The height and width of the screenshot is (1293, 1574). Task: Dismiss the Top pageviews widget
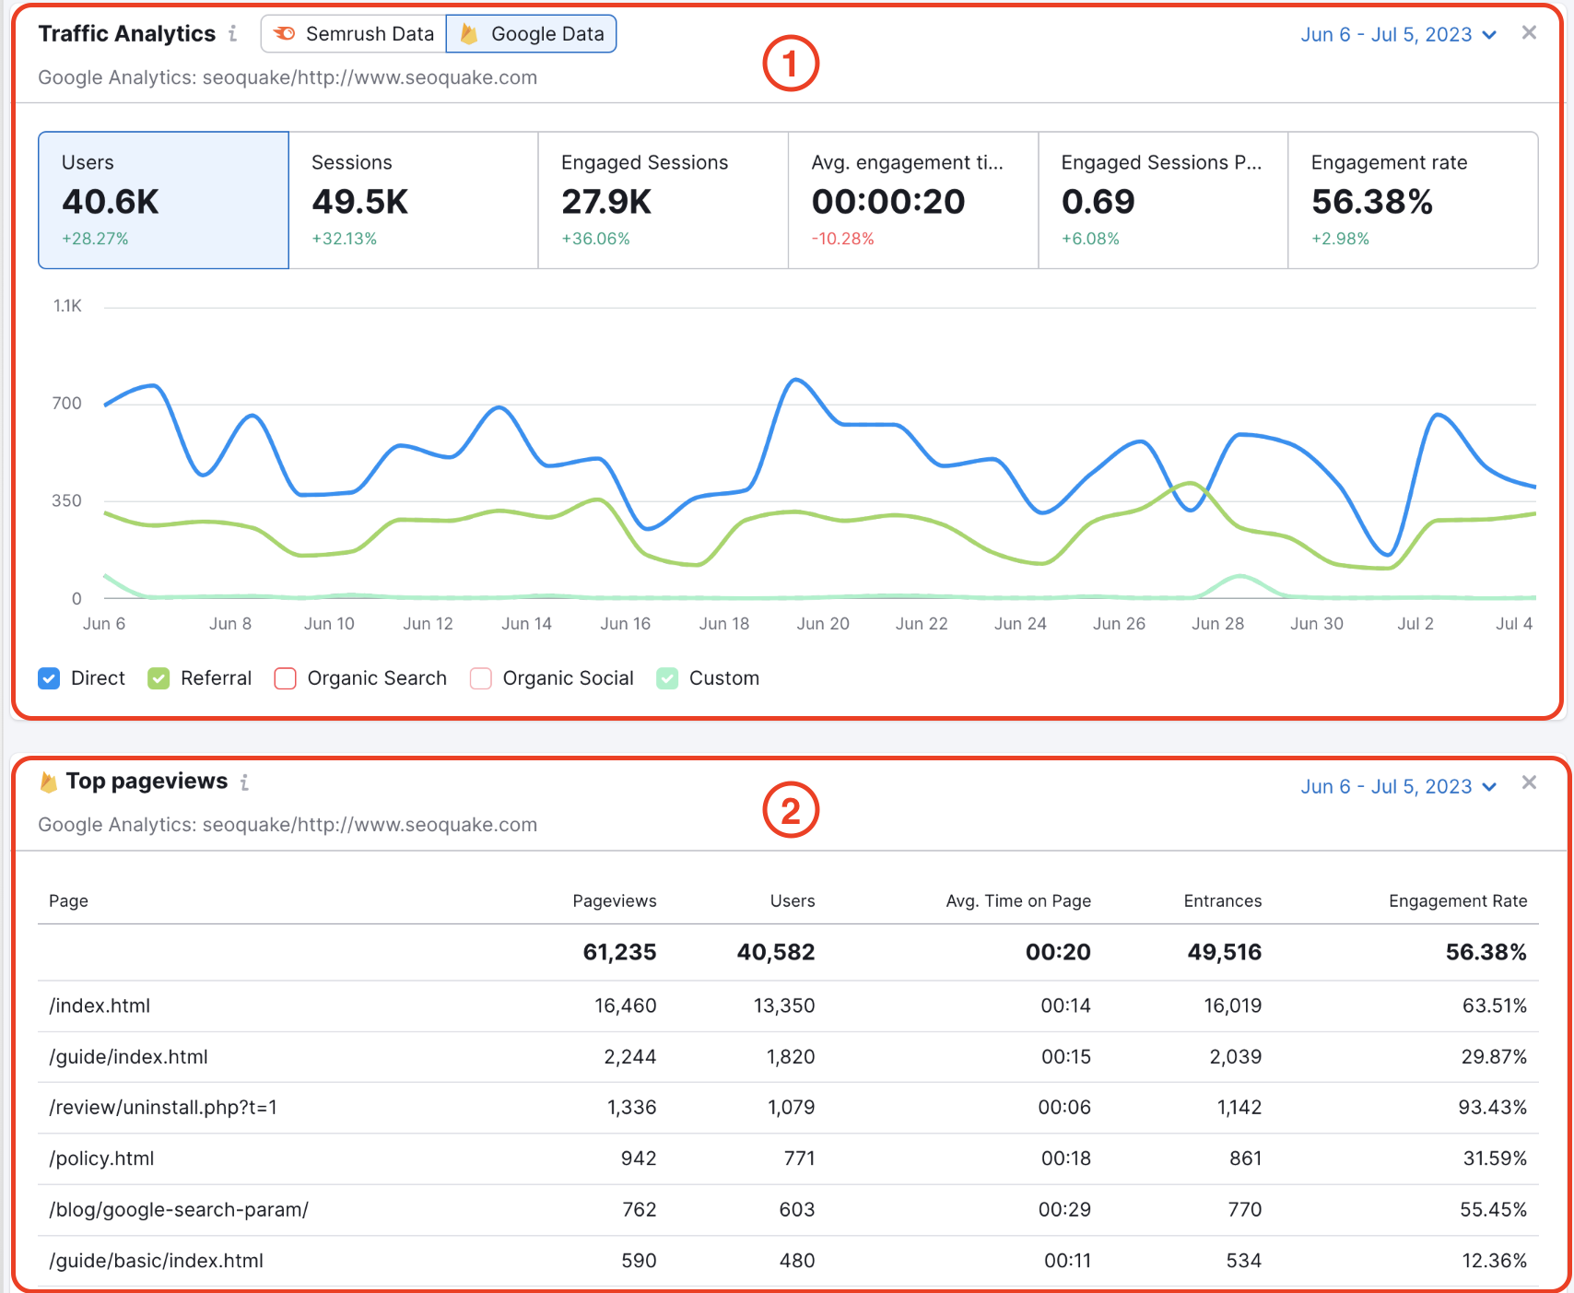tap(1529, 782)
